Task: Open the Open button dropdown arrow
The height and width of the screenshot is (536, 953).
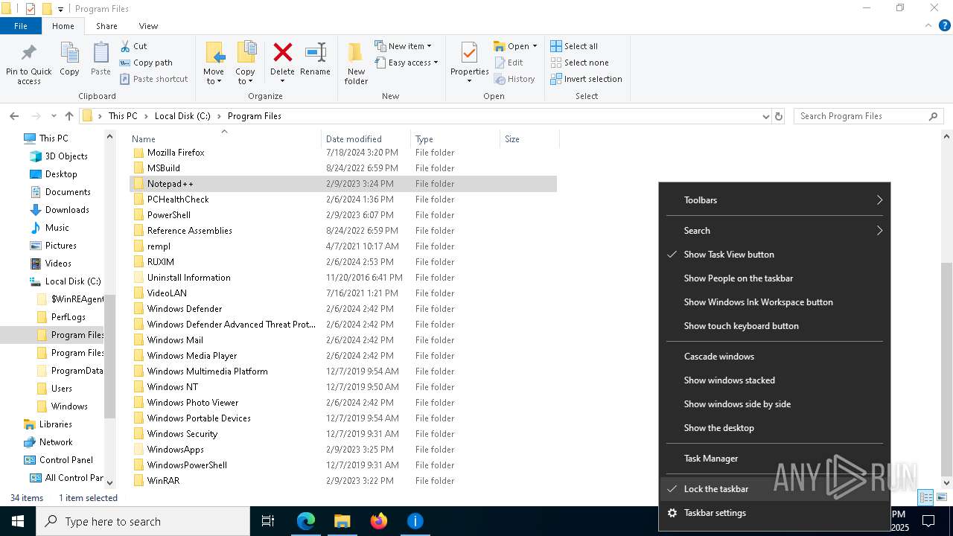Action: pyautogui.click(x=535, y=46)
